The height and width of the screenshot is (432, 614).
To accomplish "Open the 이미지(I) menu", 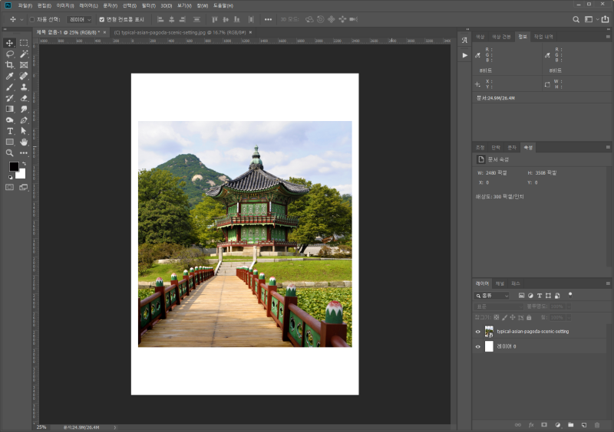I will (x=65, y=5).
